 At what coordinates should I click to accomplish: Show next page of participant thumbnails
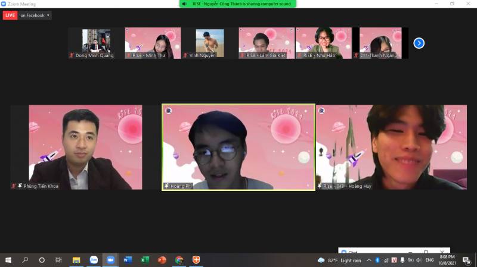[419, 43]
